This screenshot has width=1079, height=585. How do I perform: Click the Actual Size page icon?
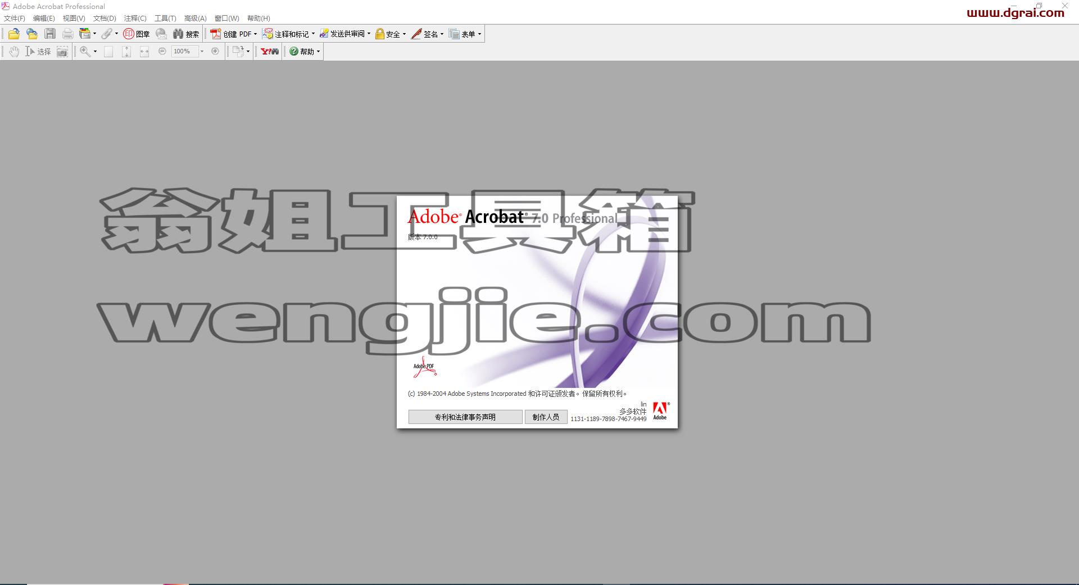(x=108, y=52)
